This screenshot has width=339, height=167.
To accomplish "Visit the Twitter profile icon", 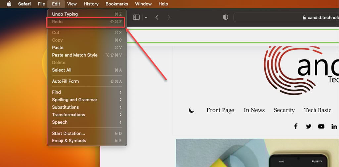I will [309, 126].
